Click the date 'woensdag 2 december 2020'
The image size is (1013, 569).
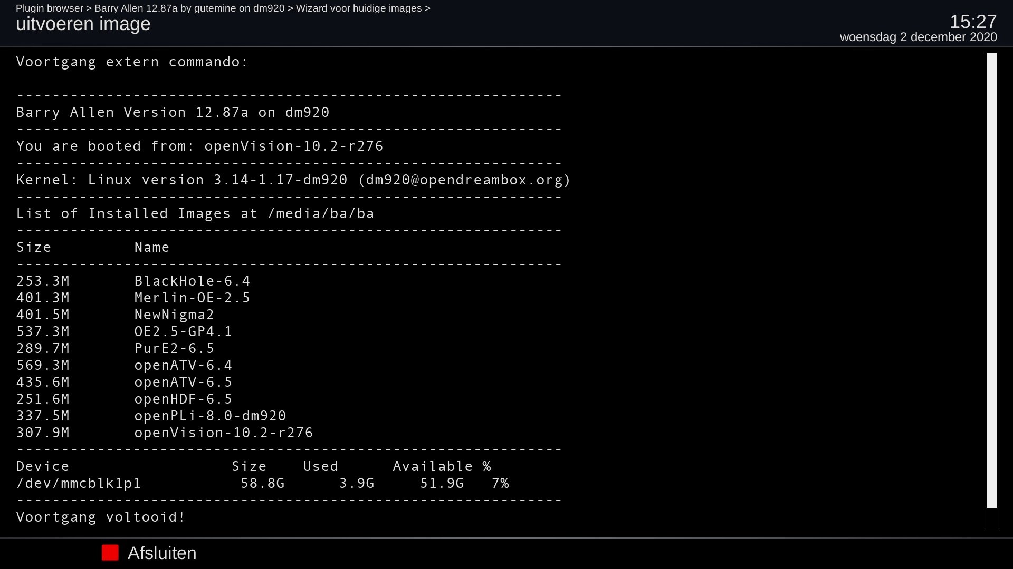click(918, 37)
